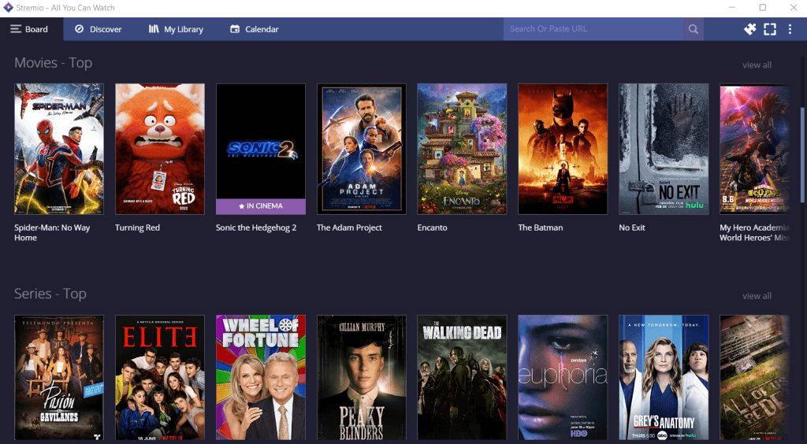Click the search magnifier button
Viewport: 807px width, 444px height.
click(694, 29)
